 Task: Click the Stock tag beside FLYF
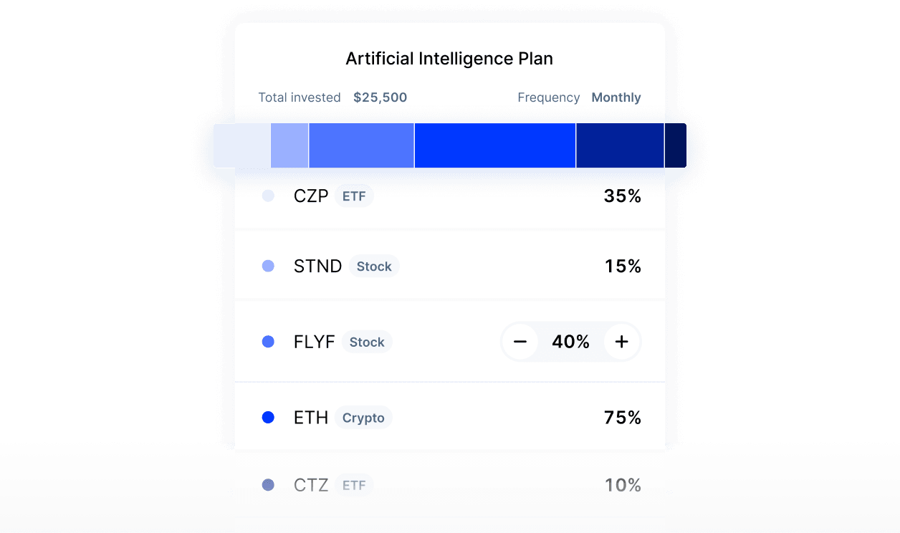367,342
